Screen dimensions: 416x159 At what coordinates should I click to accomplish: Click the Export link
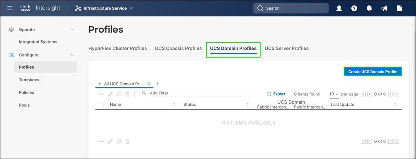click(276, 94)
